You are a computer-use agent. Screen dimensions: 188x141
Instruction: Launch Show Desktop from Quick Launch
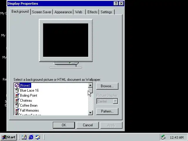pyautogui.click(x=24, y=137)
